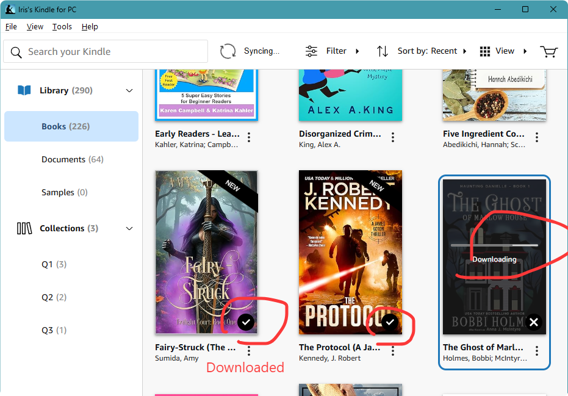Open the Kindle store cart icon

tap(548, 52)
